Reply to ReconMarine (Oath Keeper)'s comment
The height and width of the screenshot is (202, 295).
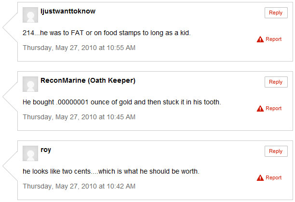pos(276,82)
